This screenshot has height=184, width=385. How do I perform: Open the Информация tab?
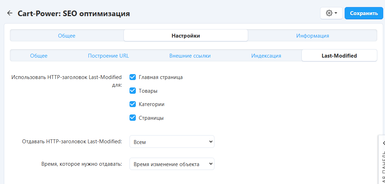(x=312, y=35)
